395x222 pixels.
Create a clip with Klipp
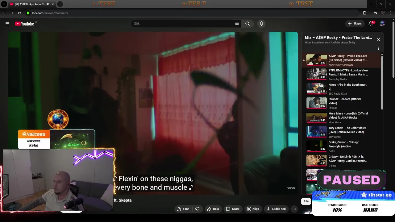click(253, 209)
